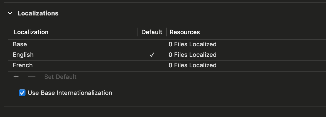Select the Base localization row

[x=167, y=44]
